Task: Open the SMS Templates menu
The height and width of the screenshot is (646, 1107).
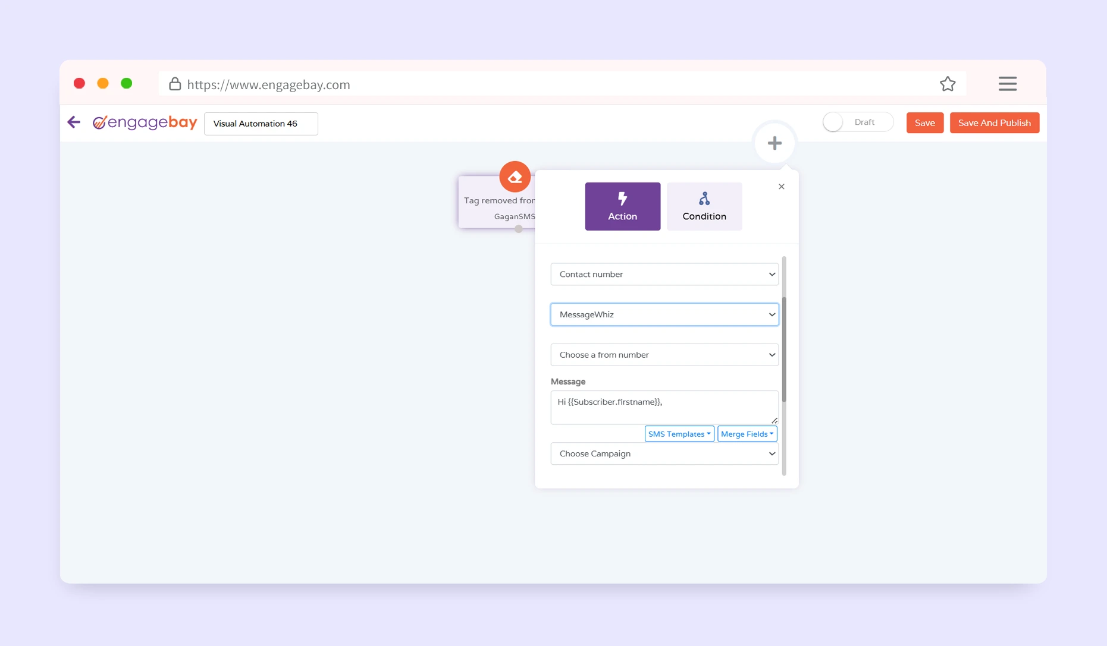Action: tap(679, 434)
